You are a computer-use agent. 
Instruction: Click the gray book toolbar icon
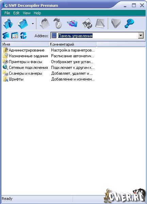coord(100,24)
